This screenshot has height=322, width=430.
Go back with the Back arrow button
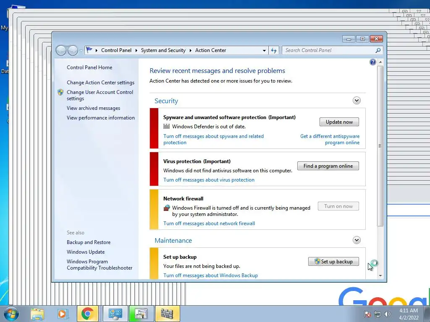[x=61, y=50]
